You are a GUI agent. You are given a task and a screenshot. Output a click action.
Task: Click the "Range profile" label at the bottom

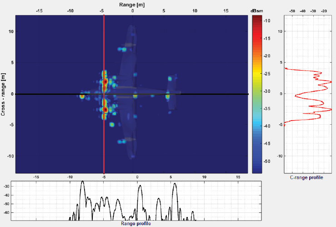pyautogui.click(x=135, y=223)
